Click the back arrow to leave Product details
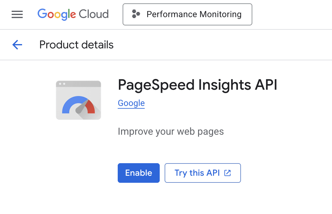 (17, 45)
